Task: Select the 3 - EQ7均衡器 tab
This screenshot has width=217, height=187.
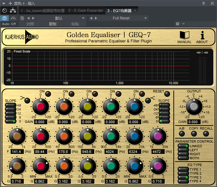Action: pyautogui.click(x=119, y=11)
